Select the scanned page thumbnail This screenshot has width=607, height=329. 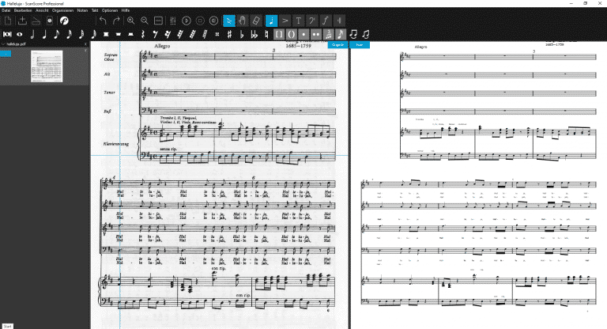(x=47, y=66)
